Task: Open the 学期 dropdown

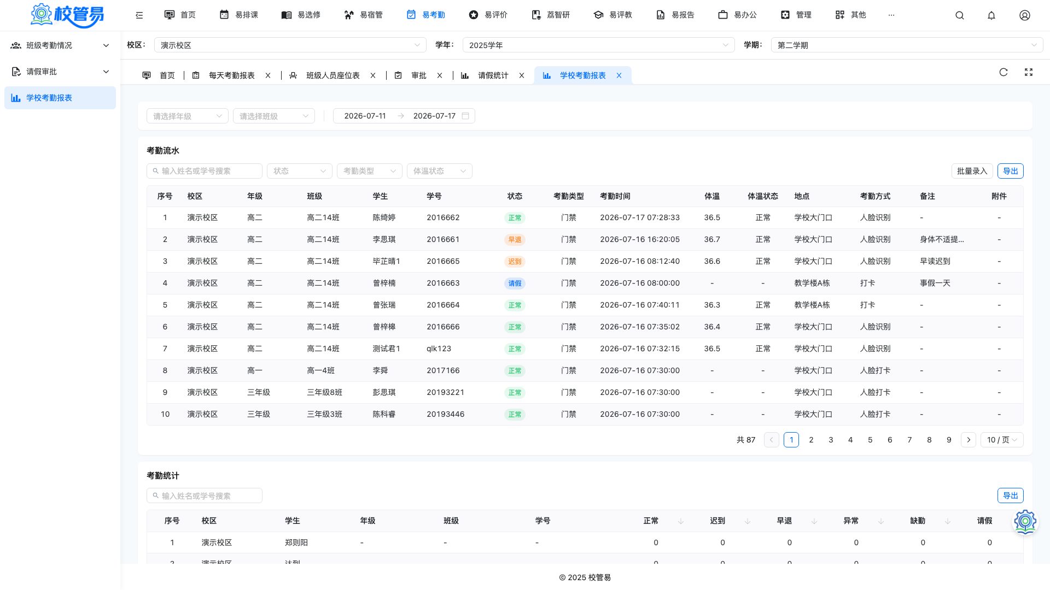Action: (907, 45)
